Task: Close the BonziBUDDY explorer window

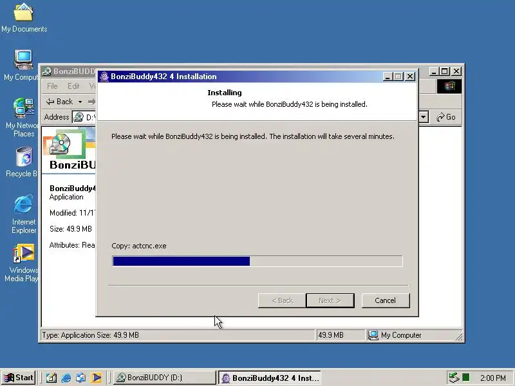Action: point(456,71)
